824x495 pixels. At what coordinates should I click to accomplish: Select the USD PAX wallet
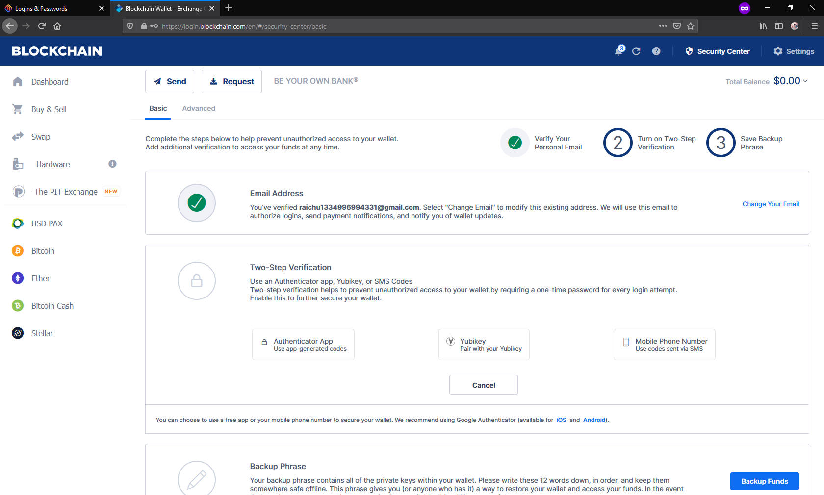point(38,223)
